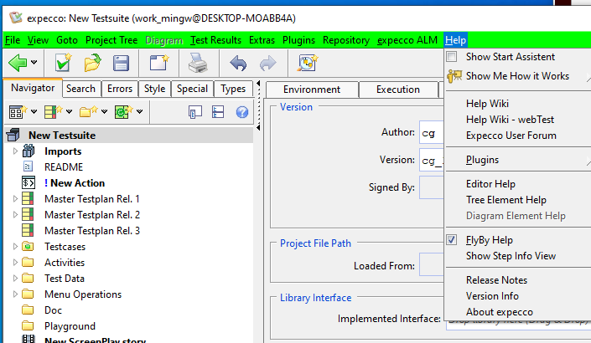Expand the Testcases folder in tree

pyautogui.click(x=14, y=247)
